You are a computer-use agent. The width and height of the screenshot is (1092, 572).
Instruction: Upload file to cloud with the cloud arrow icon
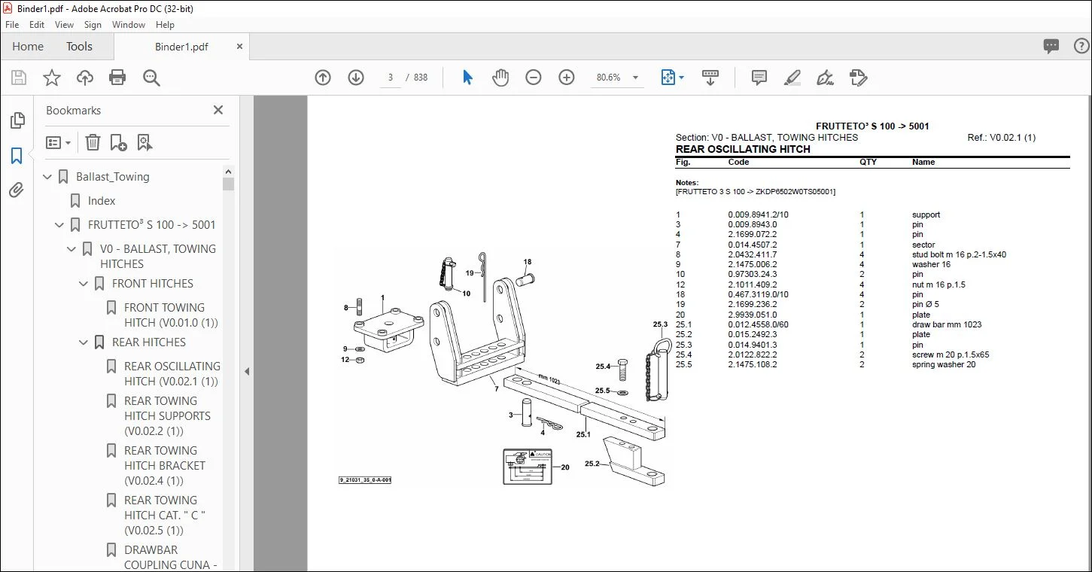point(85,78)
